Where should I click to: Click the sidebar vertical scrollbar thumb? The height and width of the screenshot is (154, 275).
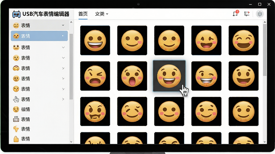[71, 67]
